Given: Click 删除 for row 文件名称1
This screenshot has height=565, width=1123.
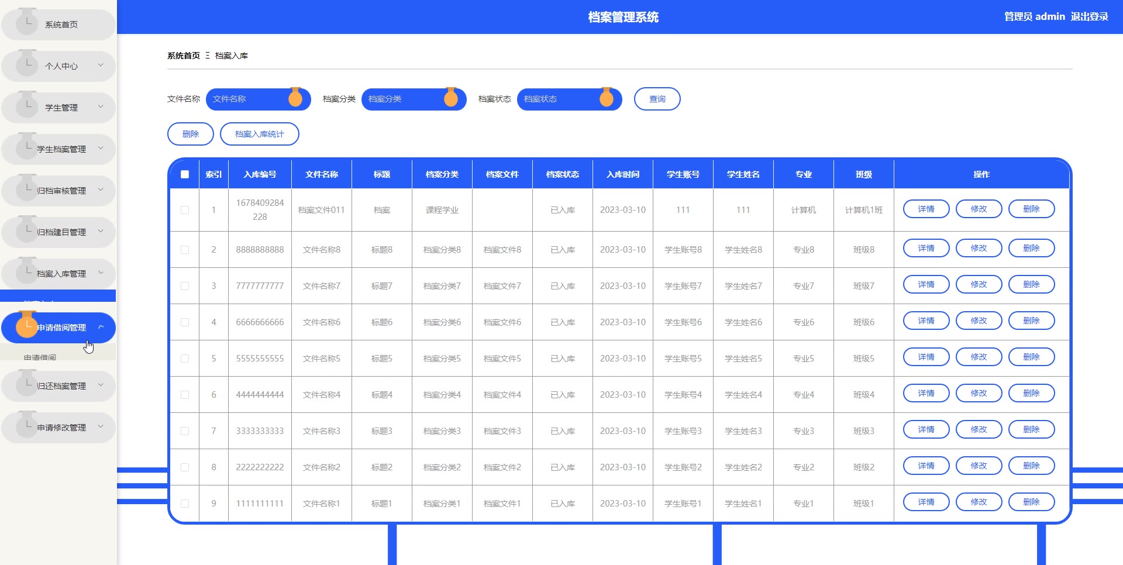Looking at the screenshot, I should (x=1032, y=502).
